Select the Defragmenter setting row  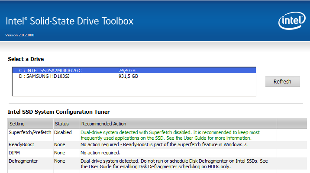[24, 161]
